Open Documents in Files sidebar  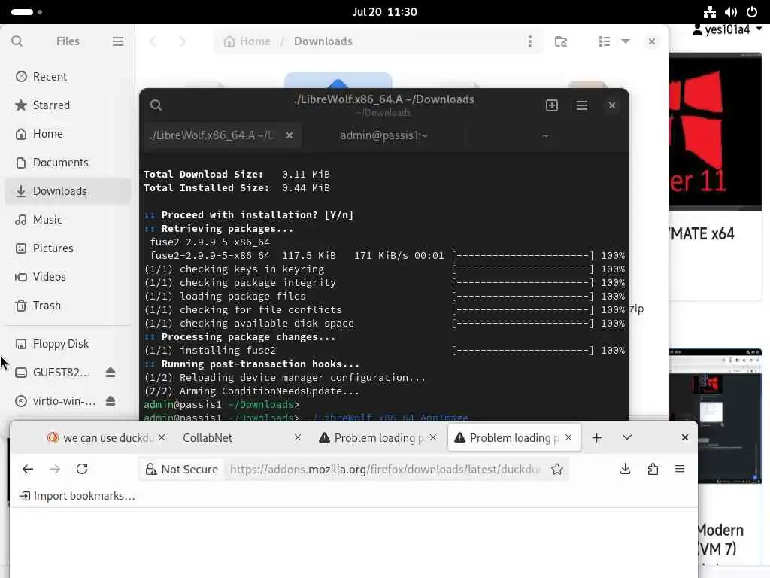coord(68,163)
